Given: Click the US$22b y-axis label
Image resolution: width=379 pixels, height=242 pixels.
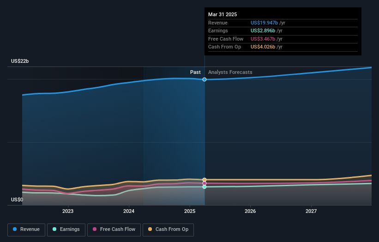Looking at the screenshot, I should tap(20, 61).
